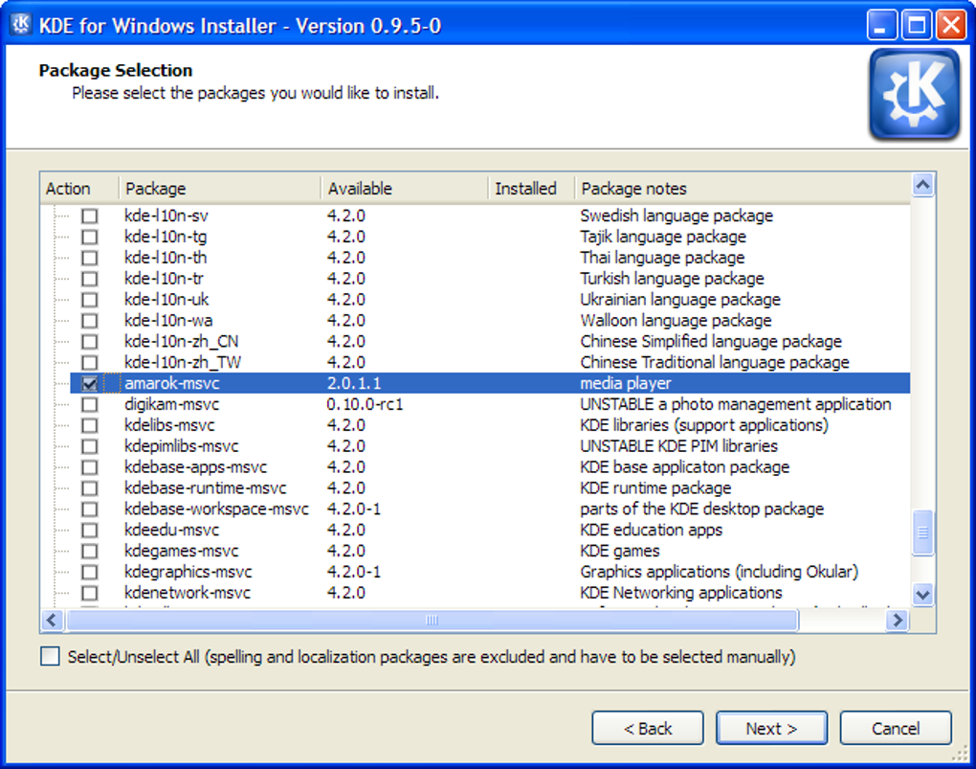
Task: Check the kdegames-msvc package checkbox
Action: pos(90,552)
